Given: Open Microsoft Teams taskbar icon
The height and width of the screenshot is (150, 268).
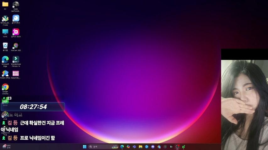Looking at the screenshot, I should (134, 147).
